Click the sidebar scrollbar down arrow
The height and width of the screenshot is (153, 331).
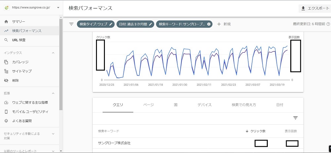point(61,151)
